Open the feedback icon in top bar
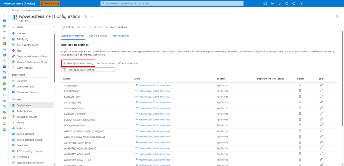 tap(301, 3)
